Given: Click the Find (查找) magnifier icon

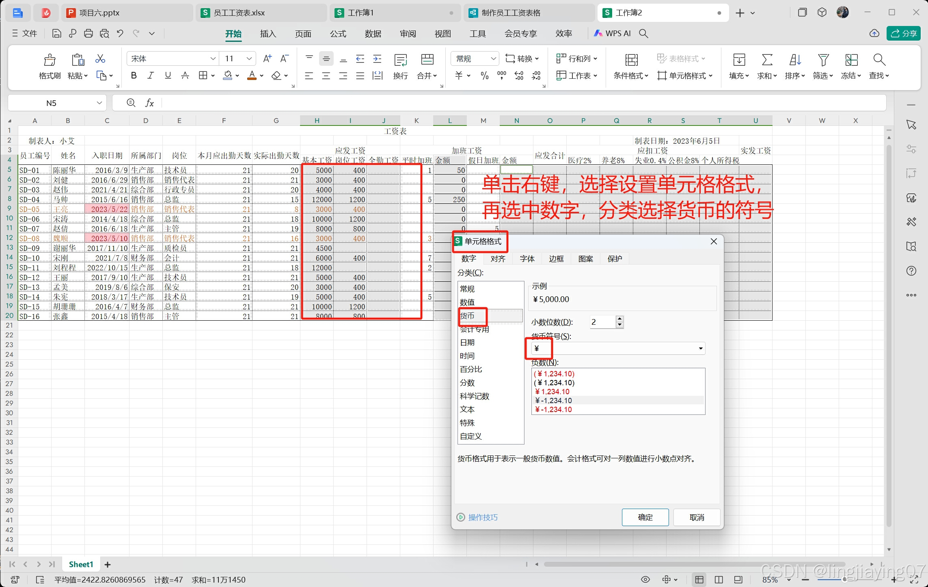Looking at the screenshot, I should [879, 60].
